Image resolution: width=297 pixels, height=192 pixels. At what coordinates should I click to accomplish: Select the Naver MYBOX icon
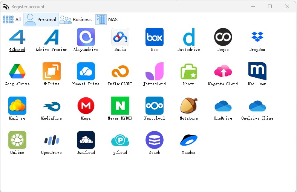click(120, 106)
